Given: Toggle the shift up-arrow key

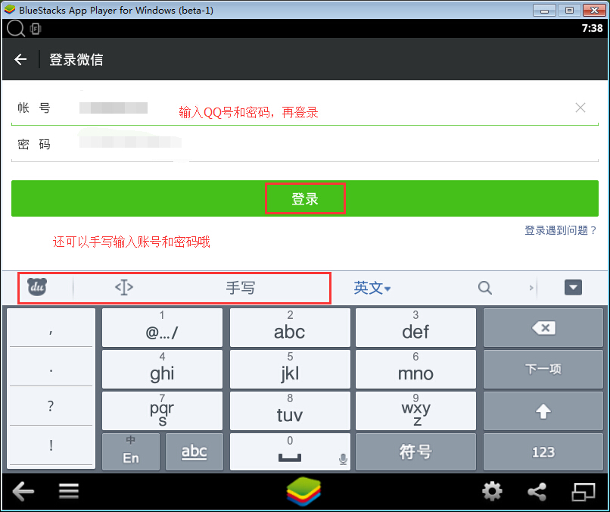Looking at the screenshot, I should 543,411.
